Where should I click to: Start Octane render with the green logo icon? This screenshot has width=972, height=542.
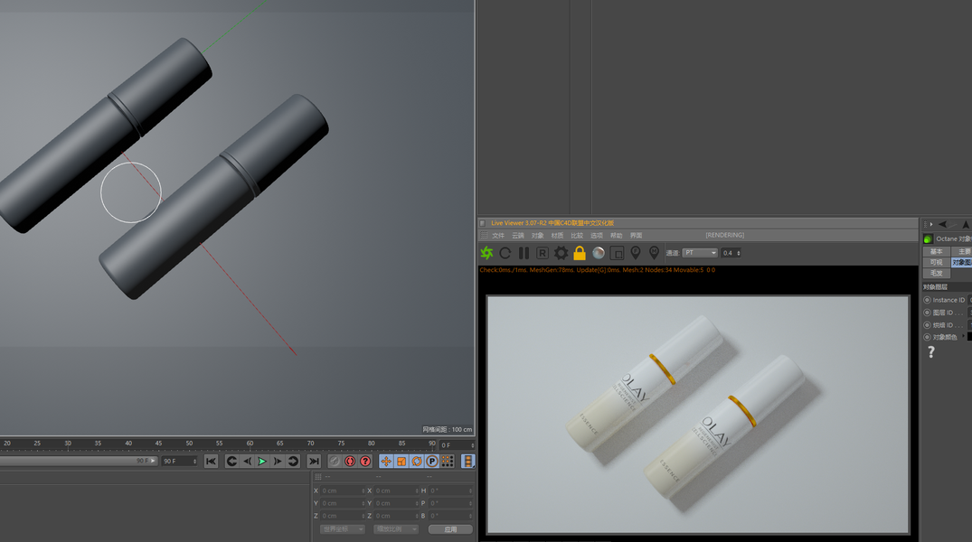(x=486, y=253)
